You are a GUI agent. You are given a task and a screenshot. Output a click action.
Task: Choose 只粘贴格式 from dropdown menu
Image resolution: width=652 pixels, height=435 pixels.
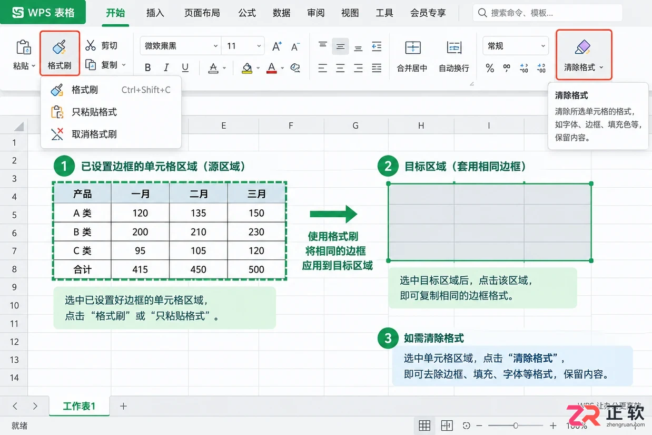[x=111, y=112]
